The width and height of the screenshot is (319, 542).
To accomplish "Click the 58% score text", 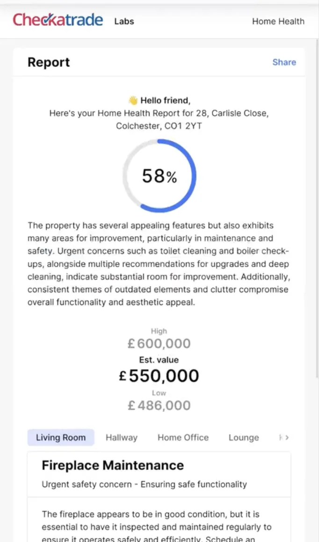I will pos(159,176).
